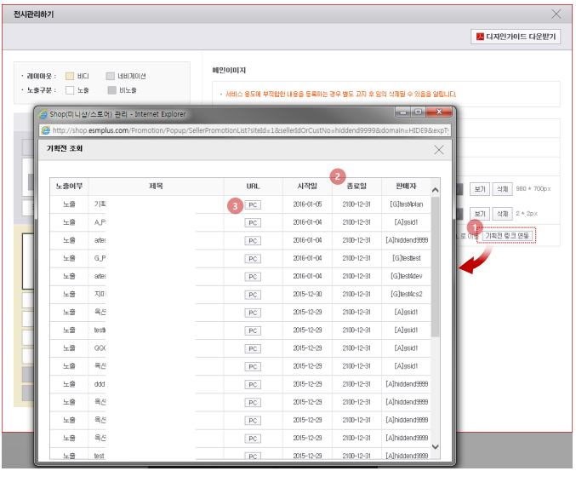Image resolution: width=576 pixels, height=494 pixels.
Task: Open PC URL in the [G]testtest row
Action: point(253,259)
